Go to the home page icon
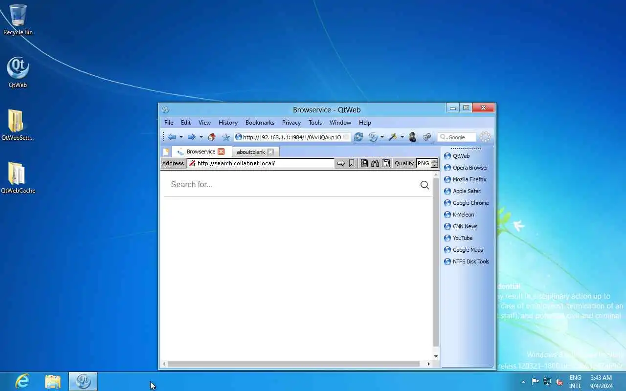 212,137
